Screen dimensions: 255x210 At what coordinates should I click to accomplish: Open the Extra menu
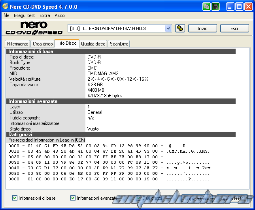tap(45, 15)
